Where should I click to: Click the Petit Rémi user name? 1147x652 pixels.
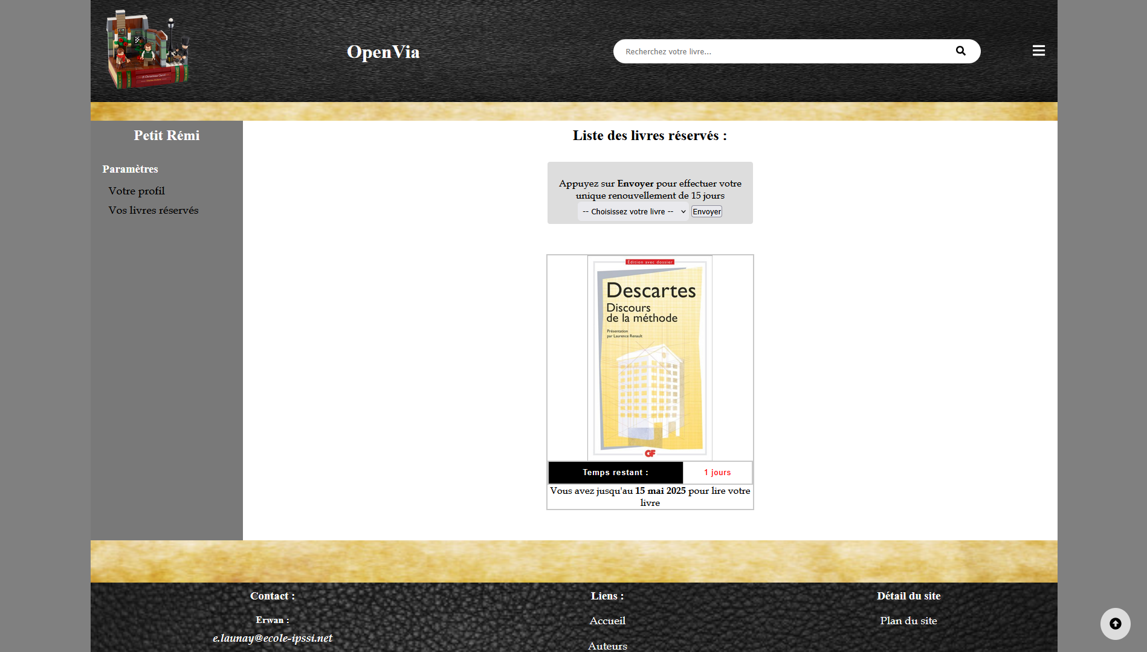[167, 136]
